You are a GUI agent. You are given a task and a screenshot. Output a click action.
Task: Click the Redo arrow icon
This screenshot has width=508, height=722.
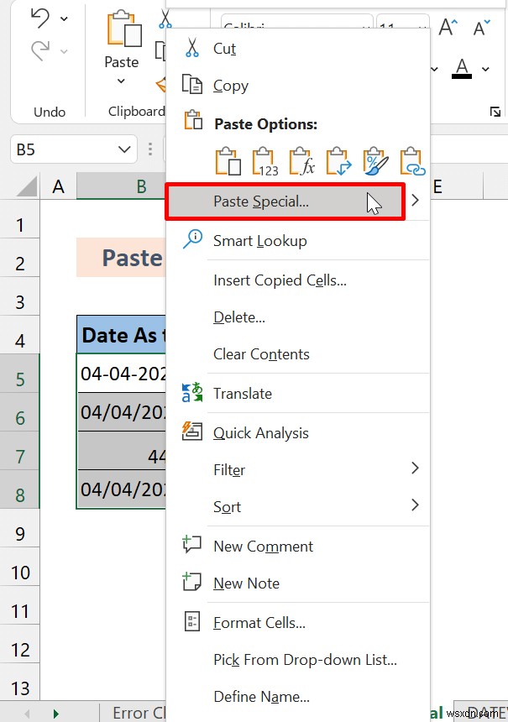(40, 50)
